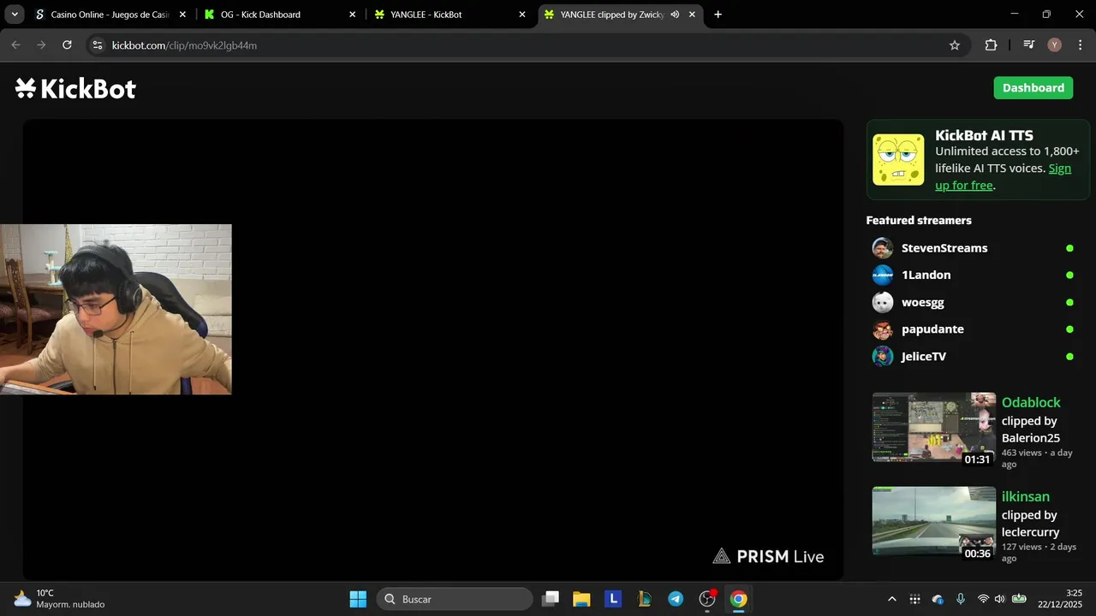1096x616 pixels.
Task: Click 1Landon avatar icon
Action: pos(883,275)
